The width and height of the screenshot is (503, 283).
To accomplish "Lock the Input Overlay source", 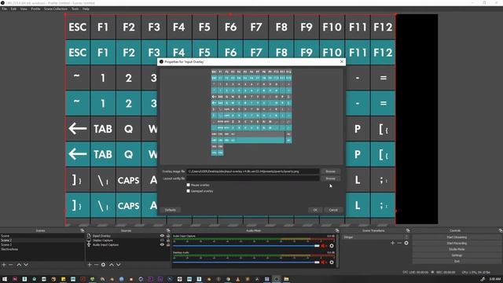I will [168, 236].
